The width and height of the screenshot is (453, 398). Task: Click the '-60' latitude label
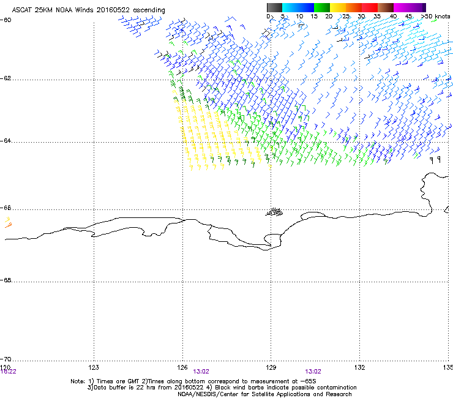6,20
